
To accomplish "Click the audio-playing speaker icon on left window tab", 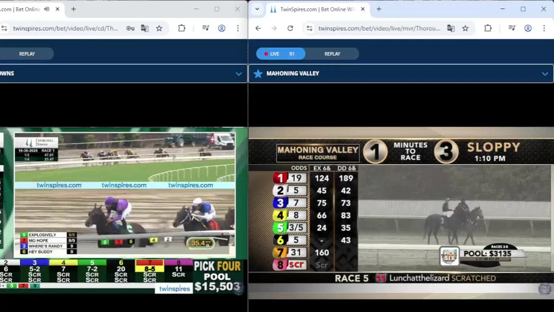I will 47,9.
